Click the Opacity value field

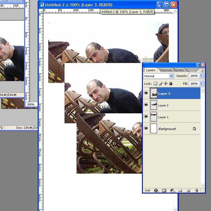click(x=194, y=76)
